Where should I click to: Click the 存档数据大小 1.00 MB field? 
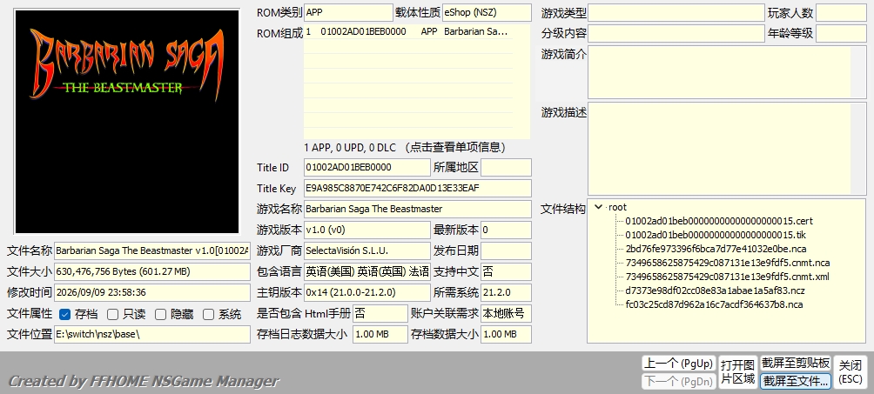click(x=506, y=334)
